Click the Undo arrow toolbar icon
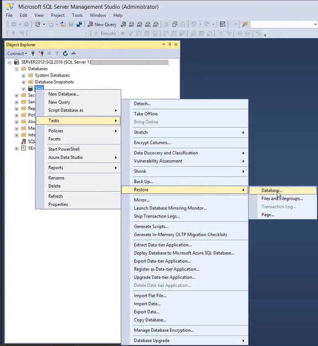 (194, 24)
